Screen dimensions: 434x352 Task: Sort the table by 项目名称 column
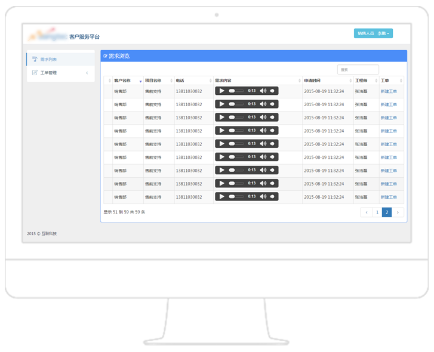[159, 81]
